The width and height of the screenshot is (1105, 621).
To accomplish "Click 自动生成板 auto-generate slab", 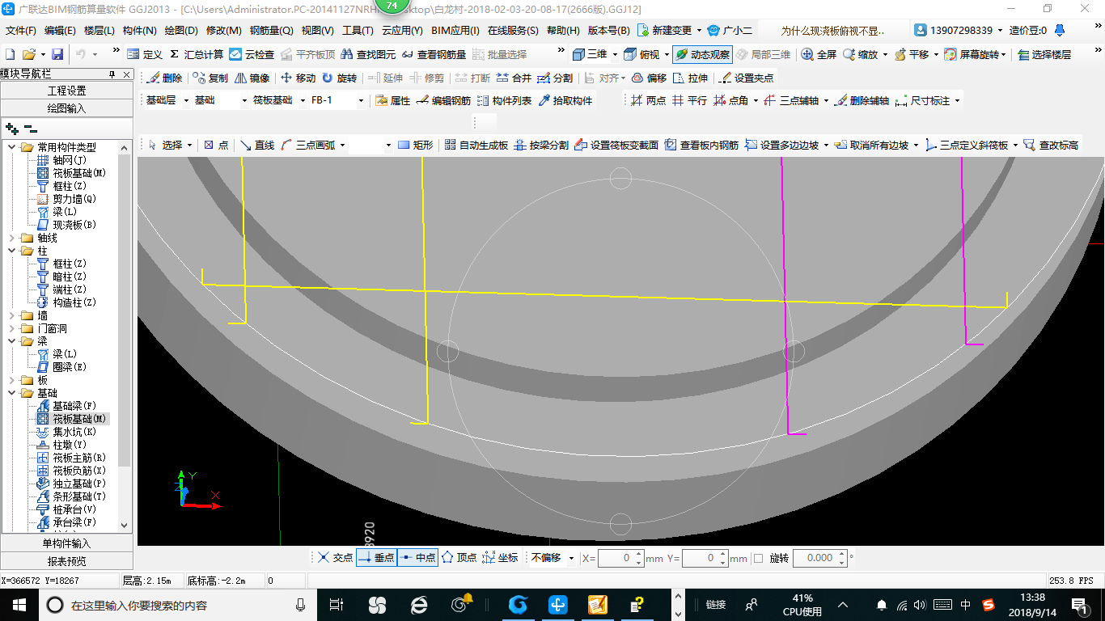I will (476, 146).
